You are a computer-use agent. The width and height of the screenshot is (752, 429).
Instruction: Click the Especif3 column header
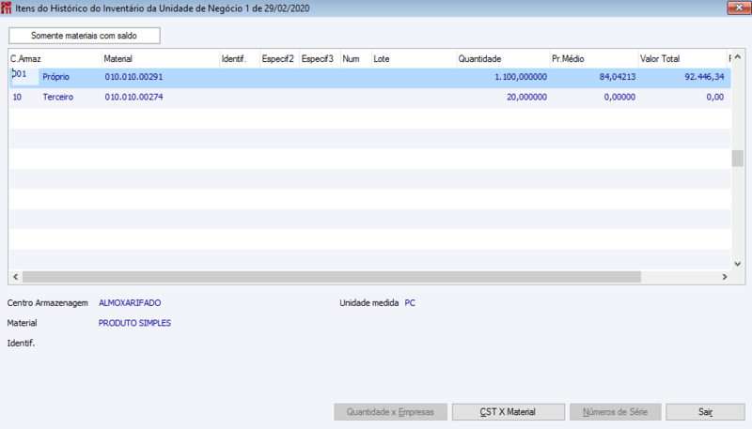[320, 59]
